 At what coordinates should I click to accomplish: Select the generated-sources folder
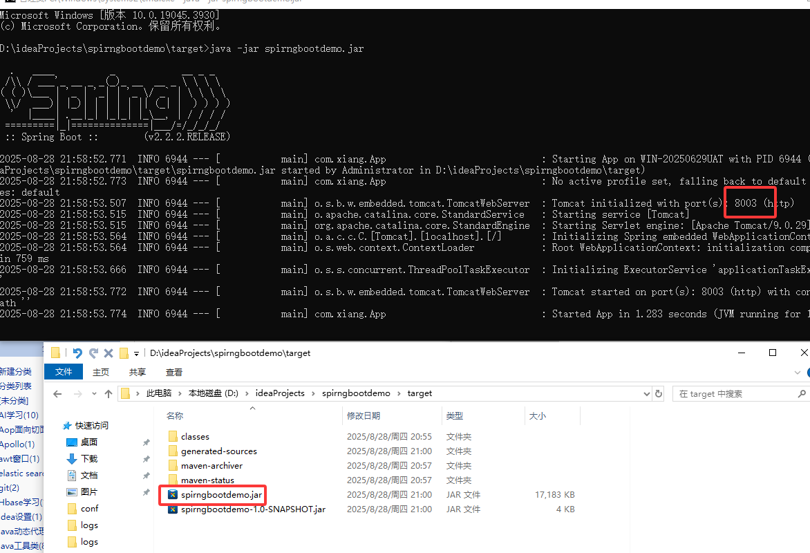tap(218, 451)
